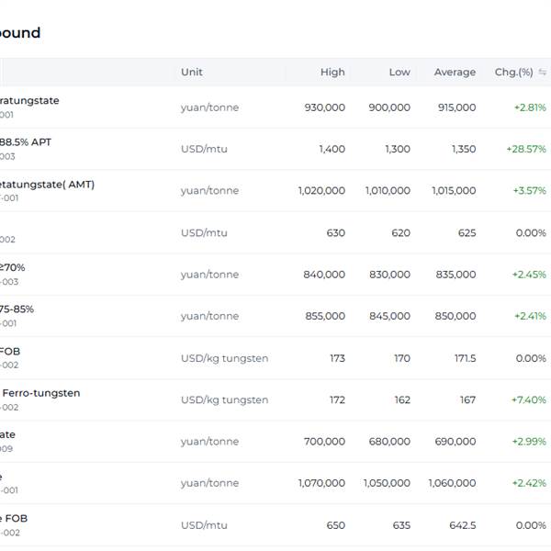Viewport: 551px width, 551px height.
Task: Click the 1,070,000 high price cell
Action: coord(321,483)
